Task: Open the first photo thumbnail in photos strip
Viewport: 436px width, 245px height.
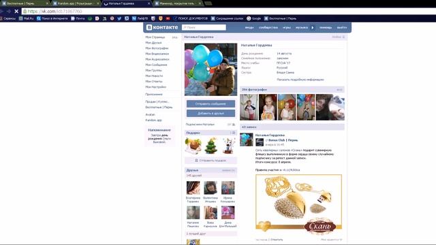Action: [x=249, y=108]
